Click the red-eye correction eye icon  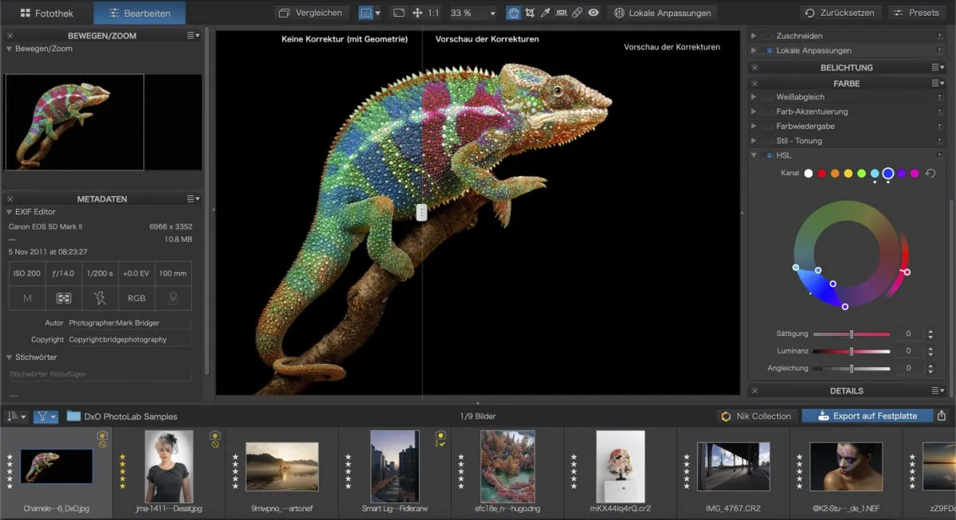coord(594,13)
